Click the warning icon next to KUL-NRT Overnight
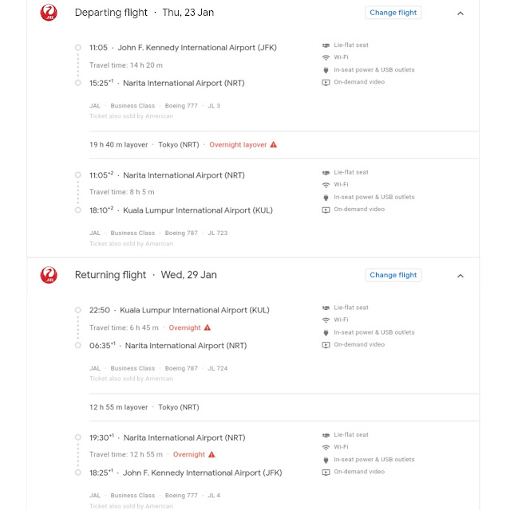Screen dimensions: 506x510 [208, 328]
